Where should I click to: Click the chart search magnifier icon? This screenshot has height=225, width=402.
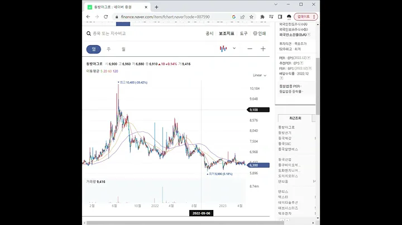point(89,33)
